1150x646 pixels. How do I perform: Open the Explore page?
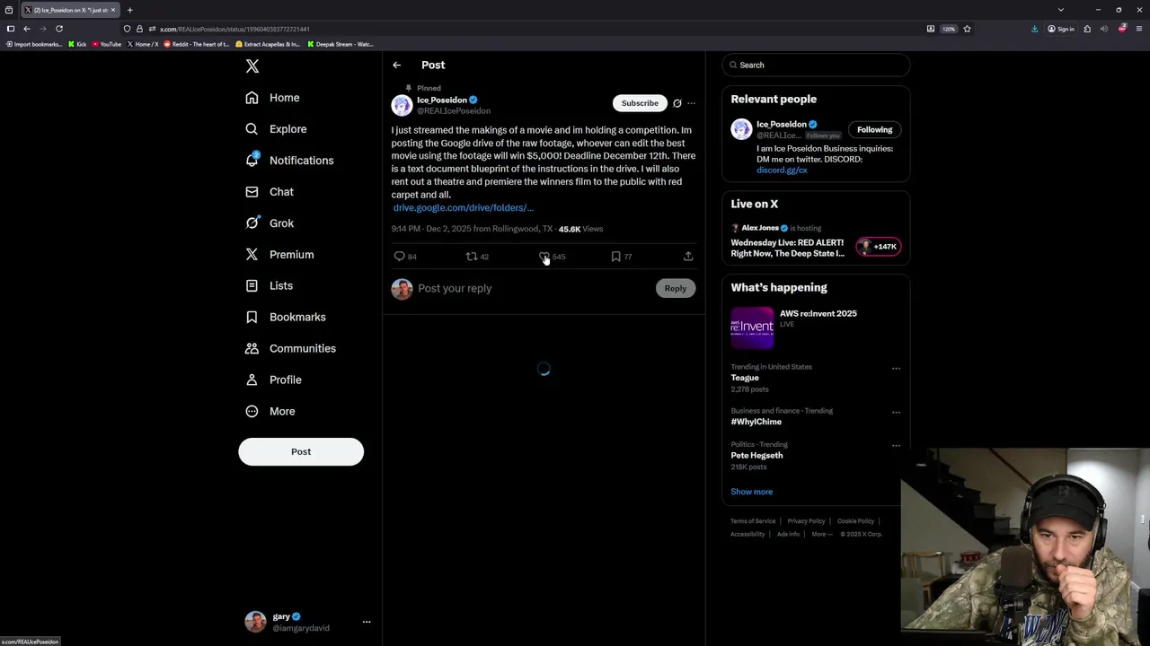[x=276, y=129]
